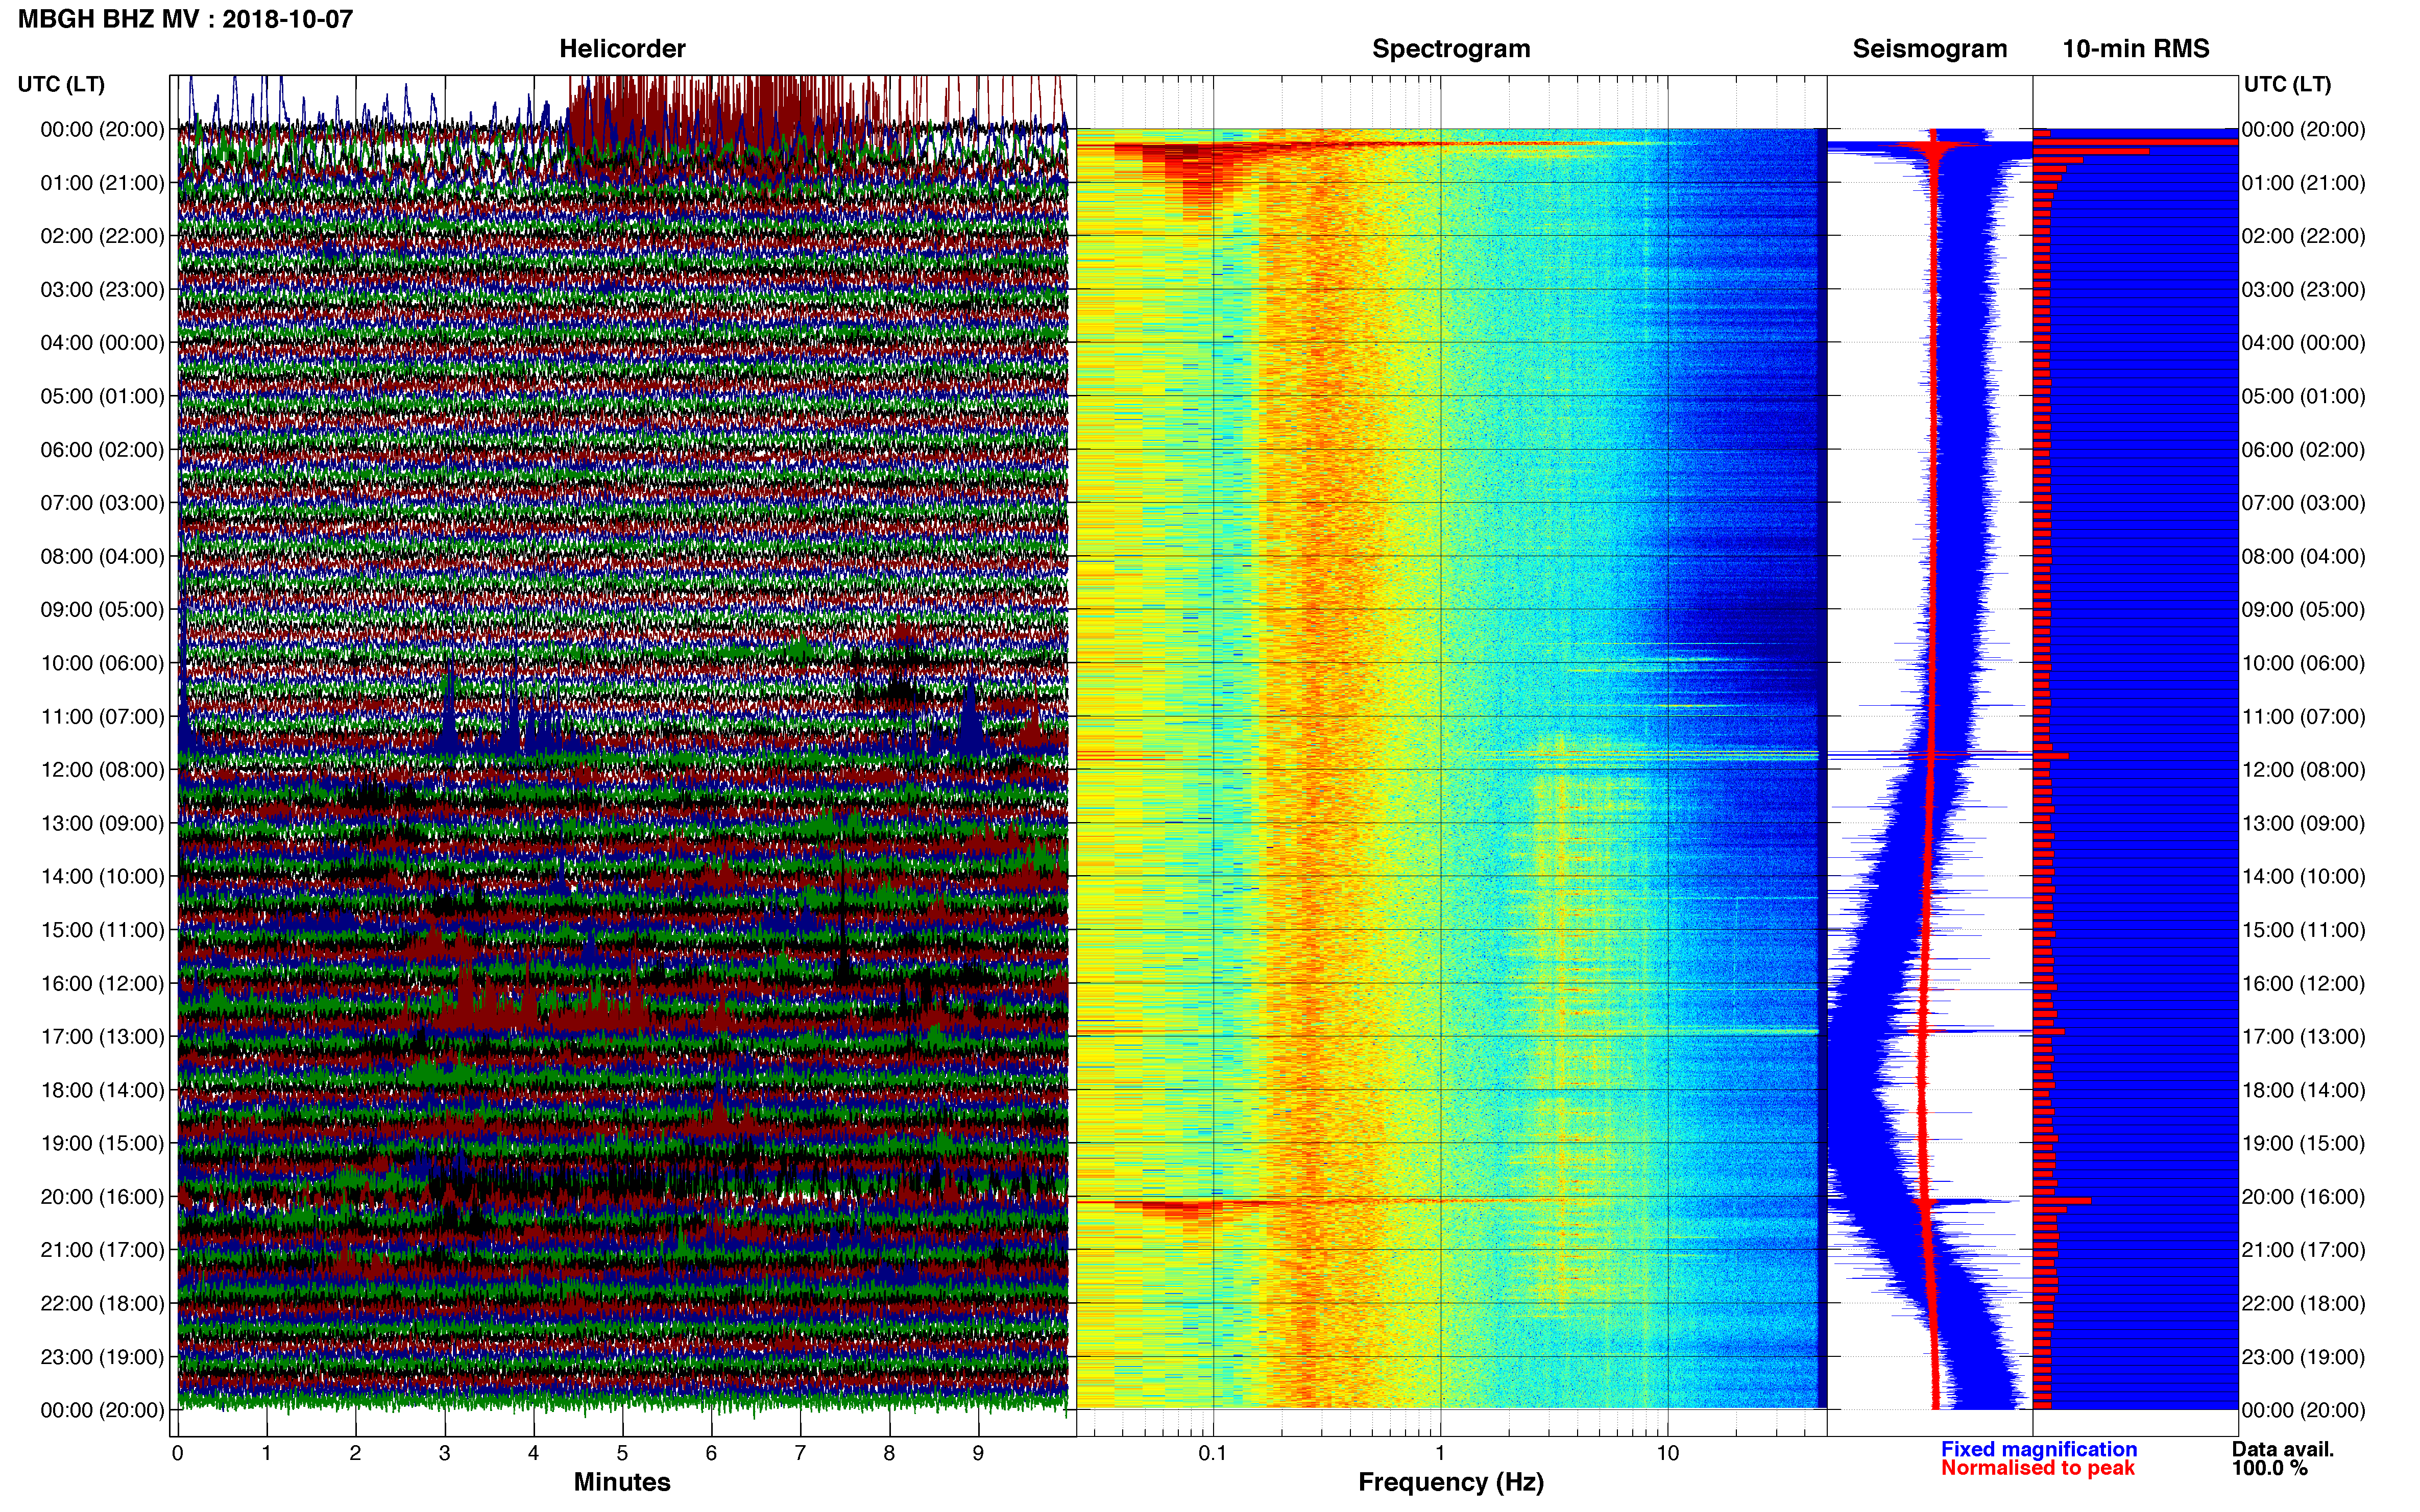Click the 'Fixed magnification' legend entry
Screen dimensions: 2420x1512
click(2039, 1449)
